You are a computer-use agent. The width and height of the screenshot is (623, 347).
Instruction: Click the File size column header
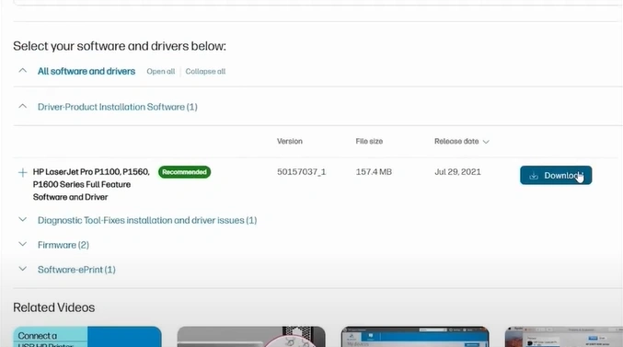tap(369, 141)
